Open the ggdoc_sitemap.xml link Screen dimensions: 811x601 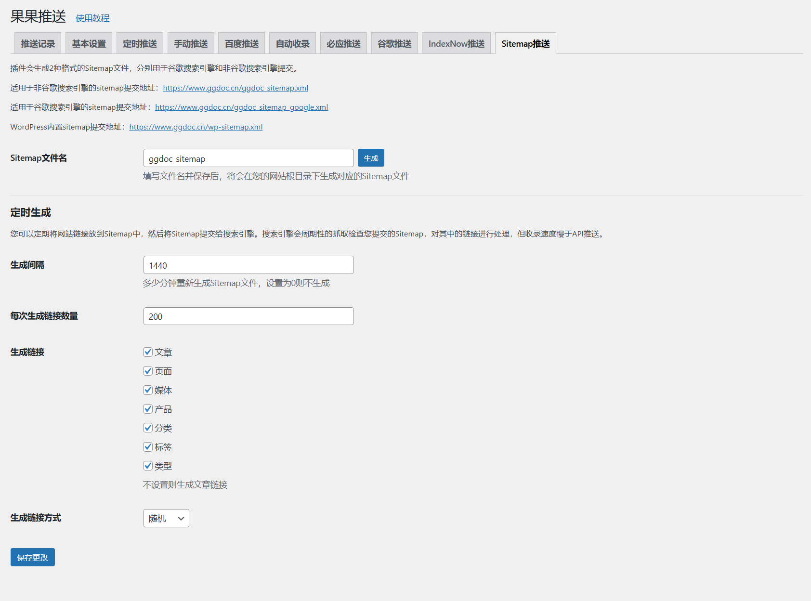235,88
